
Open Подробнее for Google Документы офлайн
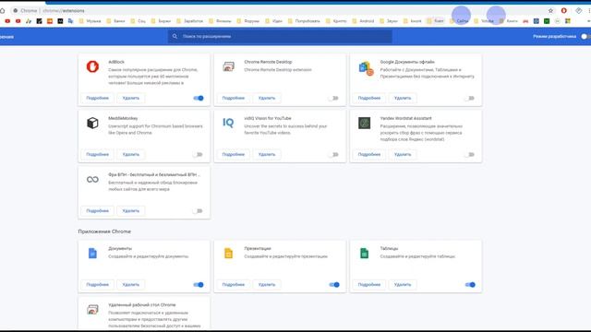[369, 99]
